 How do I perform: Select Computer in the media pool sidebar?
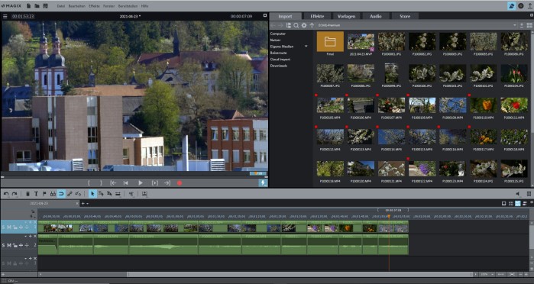pyautogui.click(x=278, y=34)
